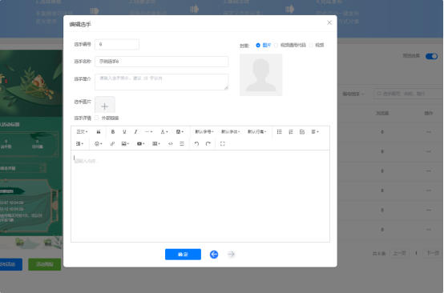Open the more text styles (···) dropdown
Image resolution: width=444 pixels, height=293 pixels.
[148, 132]
